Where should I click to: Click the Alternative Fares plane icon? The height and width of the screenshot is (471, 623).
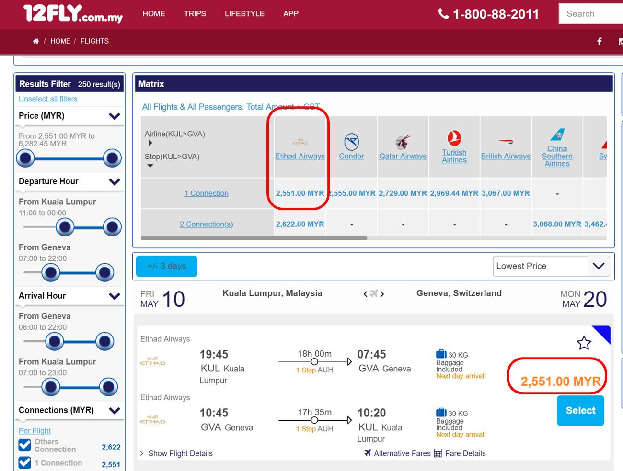(x=368, y=453)
